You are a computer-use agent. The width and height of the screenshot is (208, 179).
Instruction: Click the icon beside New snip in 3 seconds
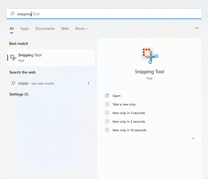(x=107, y=113)
